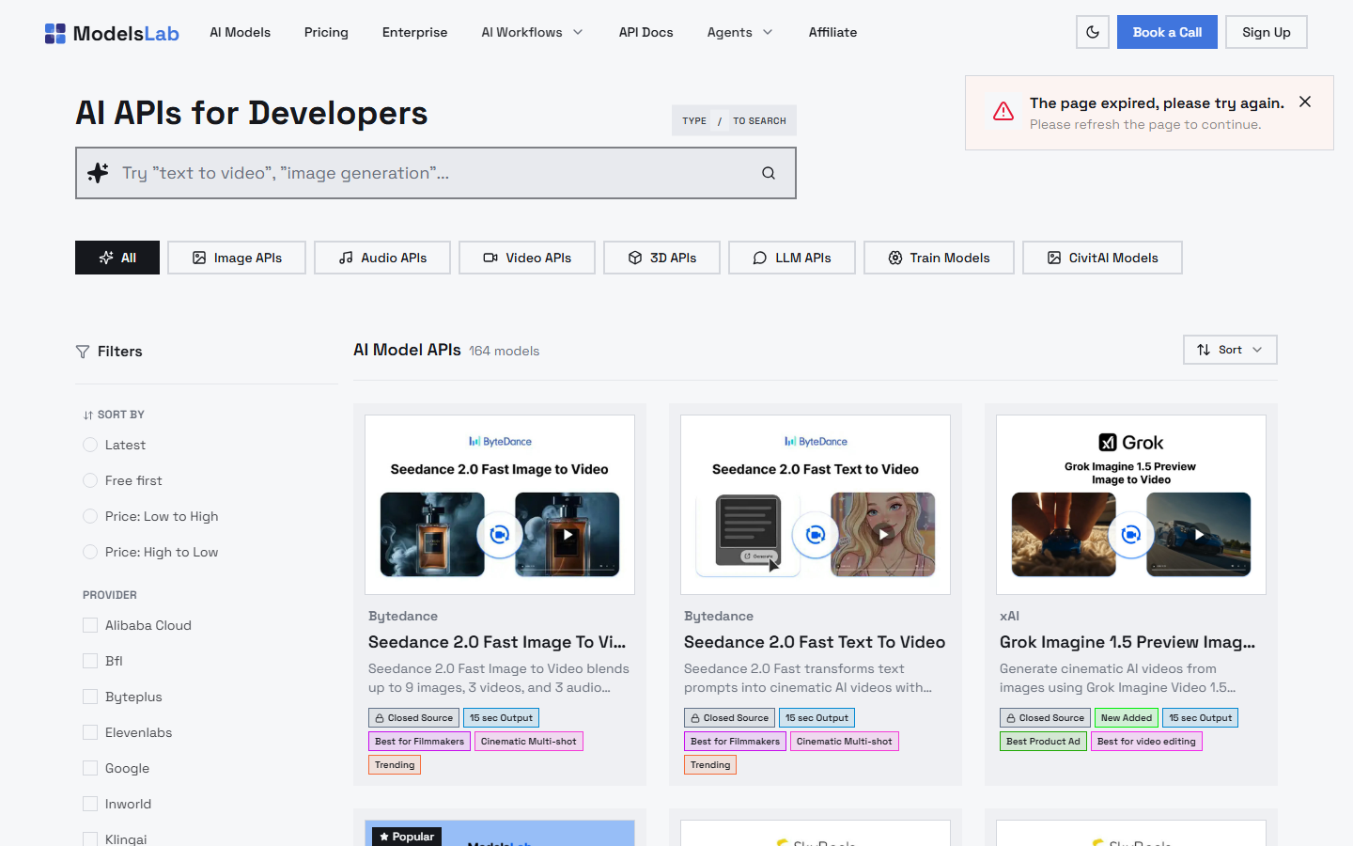
Task: Click the Grok logo on the card
Action: coord(1131,443)
